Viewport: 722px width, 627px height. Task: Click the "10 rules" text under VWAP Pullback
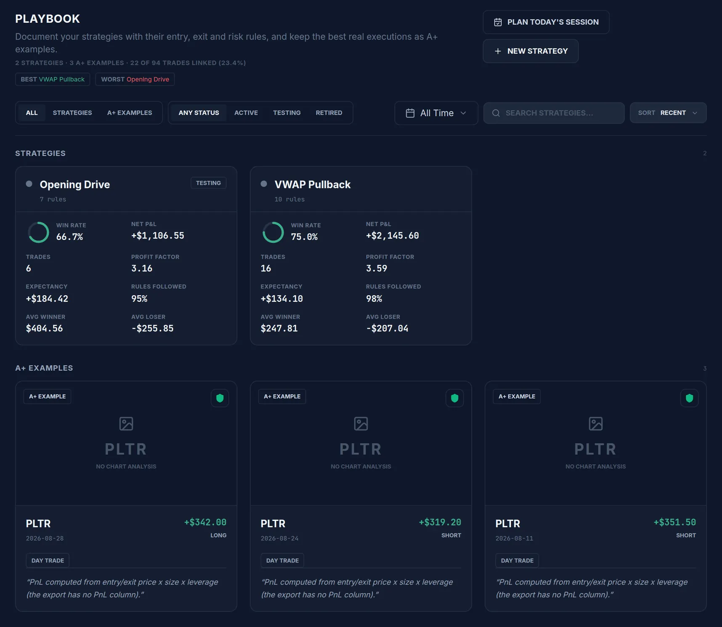[289, 199]
